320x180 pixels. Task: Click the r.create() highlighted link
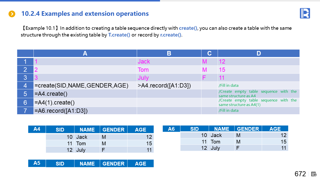coord(170,35)
